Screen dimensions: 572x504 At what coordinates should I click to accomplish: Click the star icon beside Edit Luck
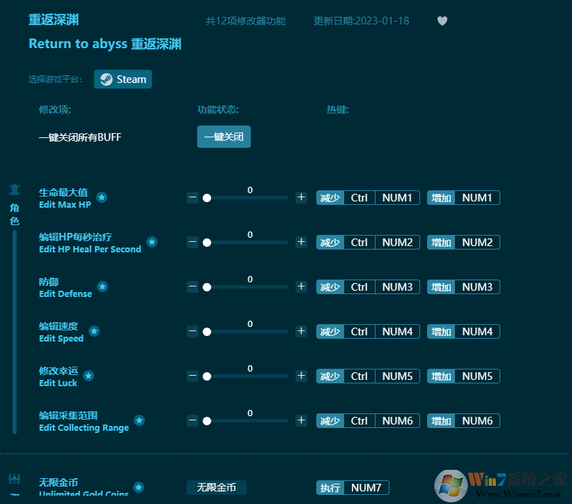tap(88, 376)
